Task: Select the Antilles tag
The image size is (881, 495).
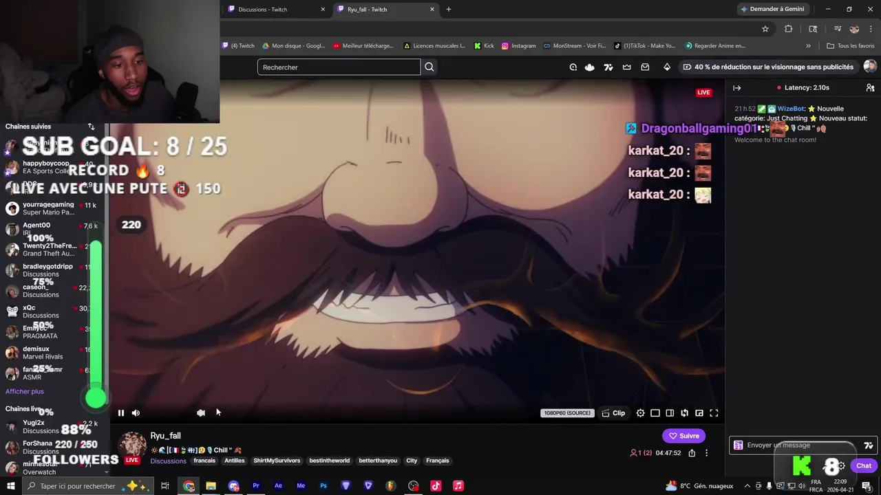Action: (234, 461)
